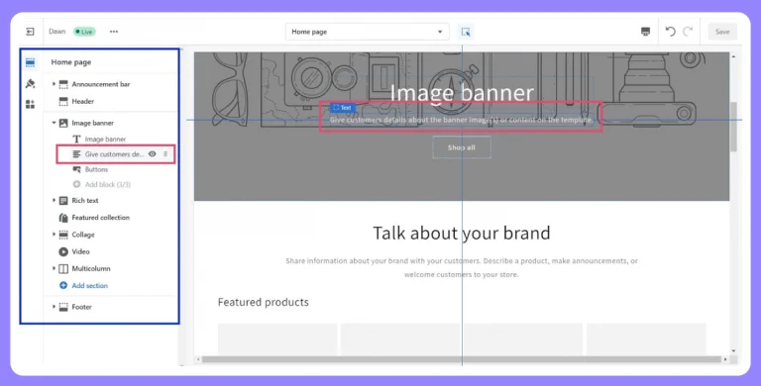Click the Shop all button in preview
Viewport: 761px width, 386px height.
(x=462, y=147)
